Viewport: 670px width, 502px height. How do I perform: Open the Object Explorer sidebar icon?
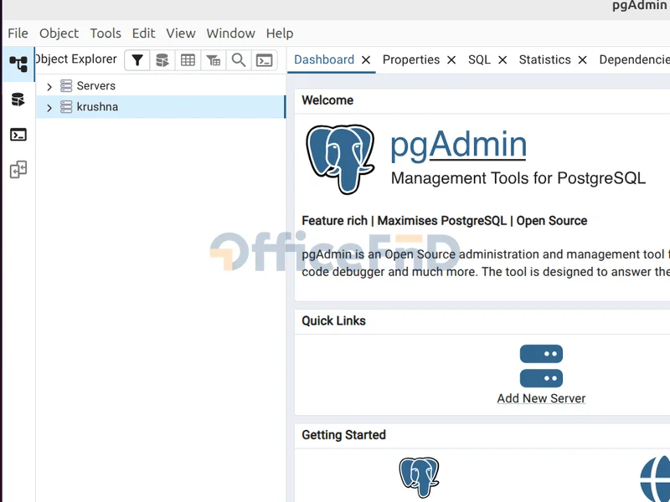(18, 64)
